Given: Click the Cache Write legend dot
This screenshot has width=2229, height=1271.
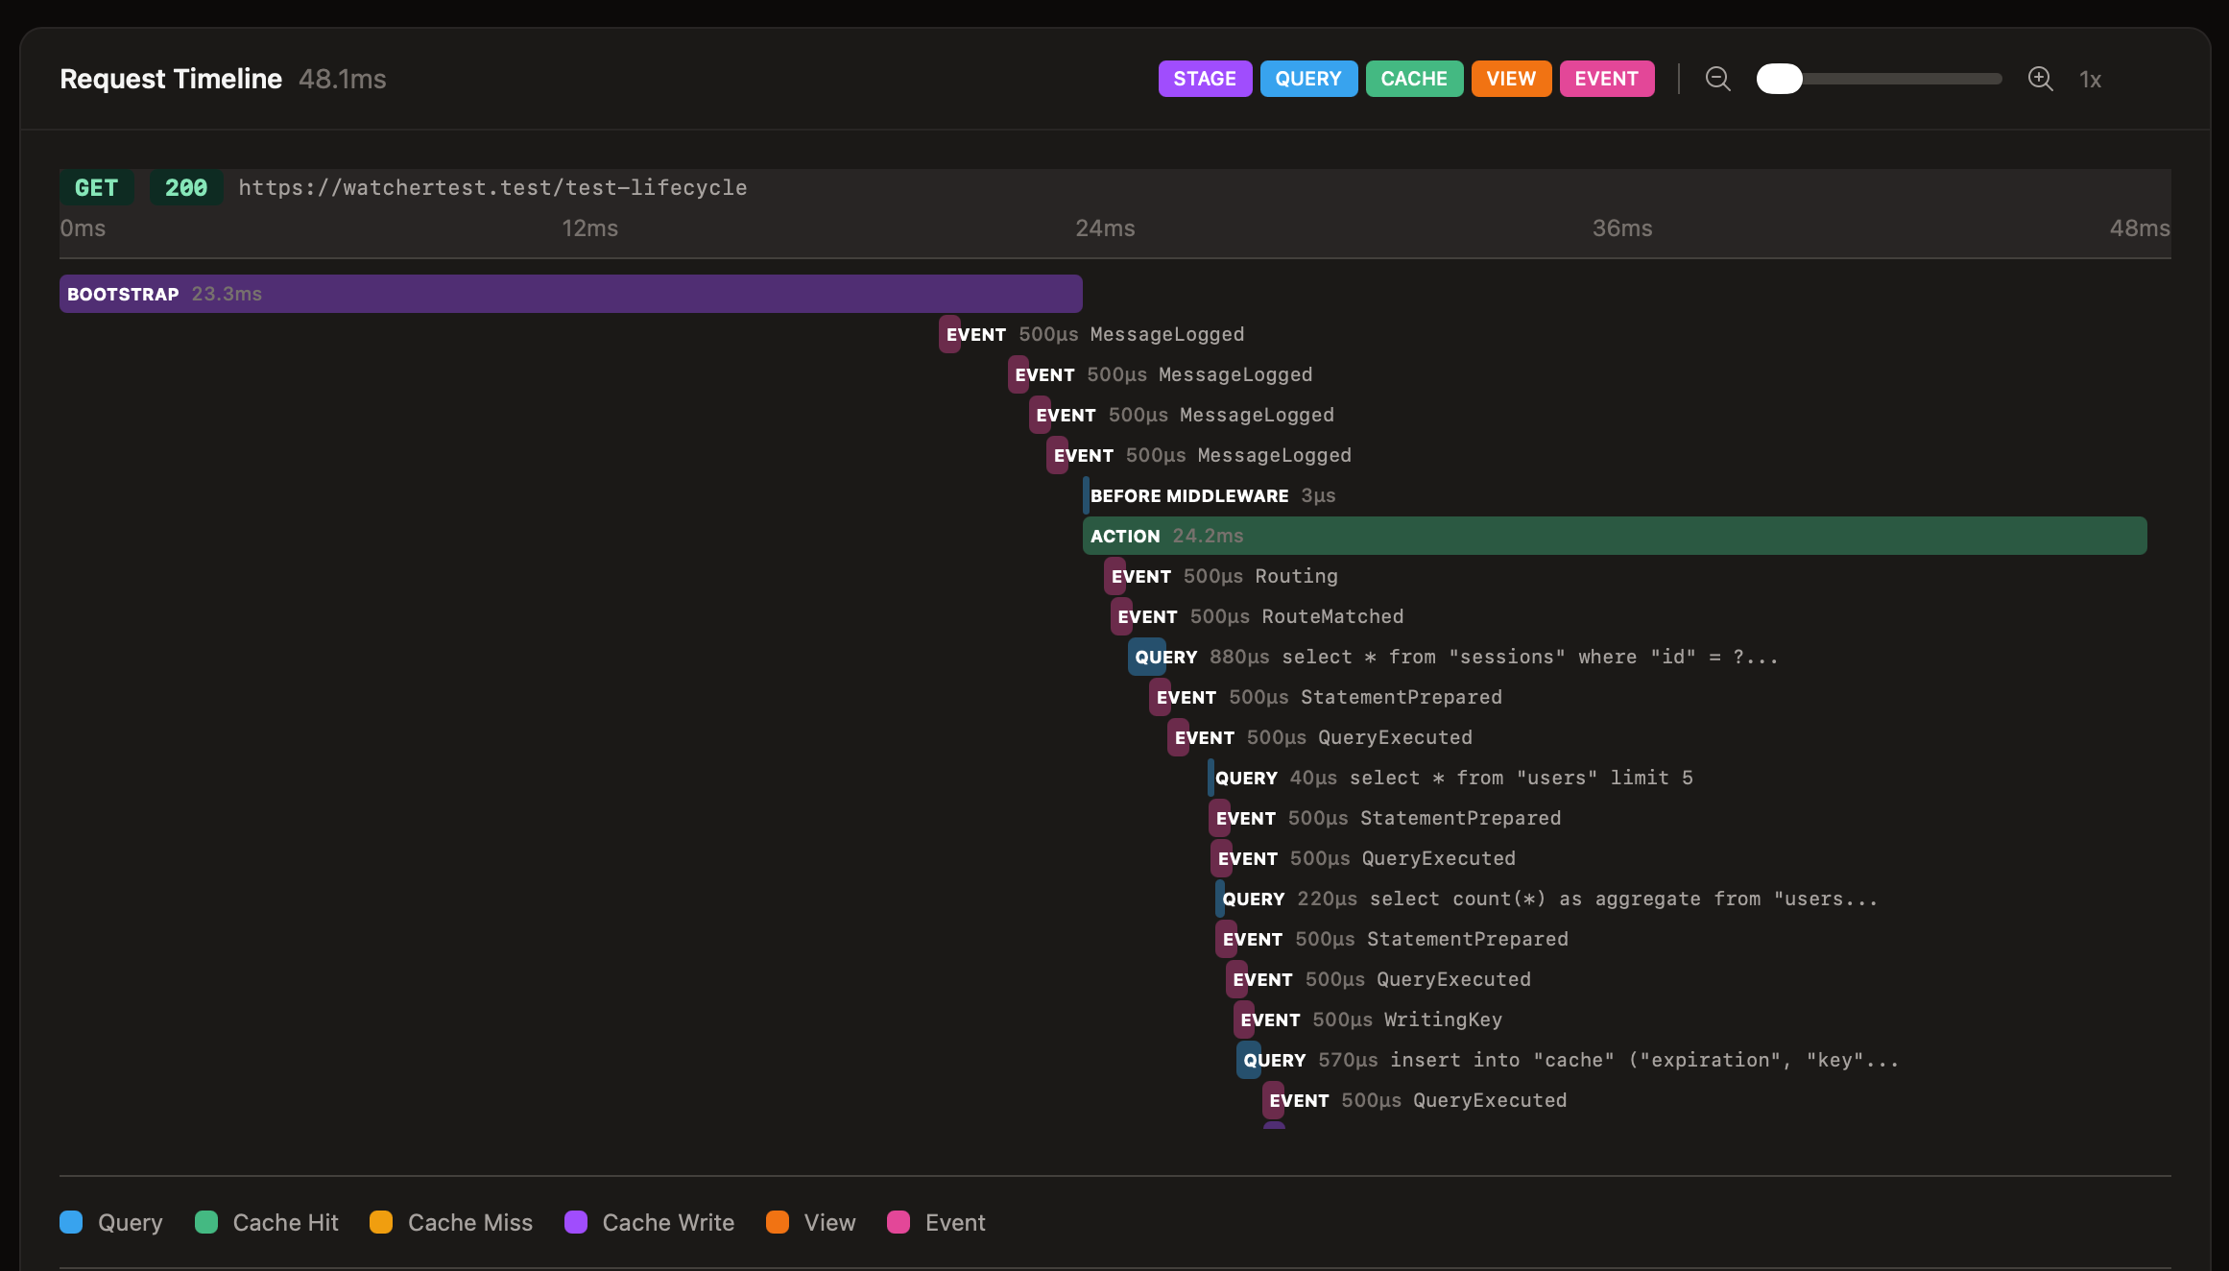Looking at the screenshot, I should point(576,1222).
